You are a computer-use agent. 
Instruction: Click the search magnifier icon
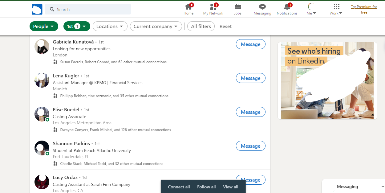click(x=52, y=10)
